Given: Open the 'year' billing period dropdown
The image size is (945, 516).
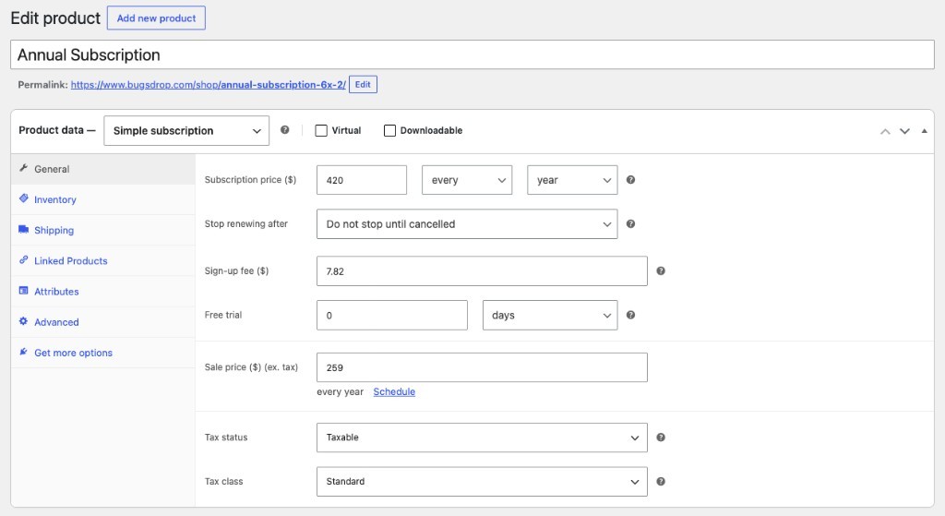Looking at the screenshot, I should pos(572,180).
